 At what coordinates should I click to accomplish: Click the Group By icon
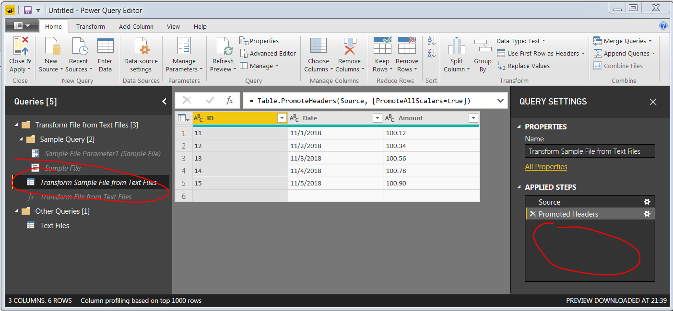coord(483,46)
